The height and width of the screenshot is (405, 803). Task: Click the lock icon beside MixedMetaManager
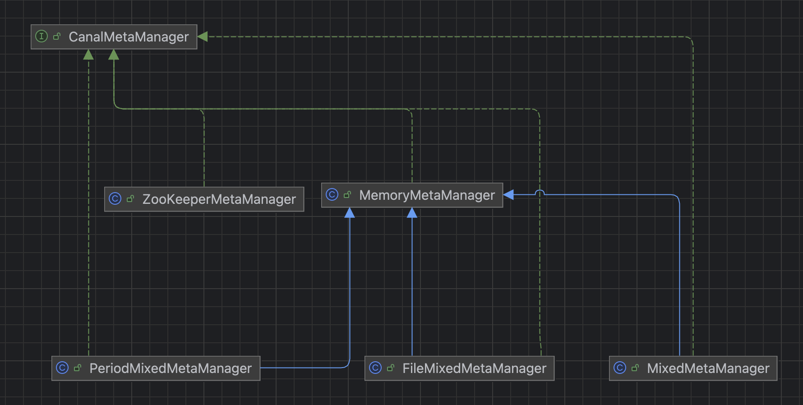click(635, 368)
